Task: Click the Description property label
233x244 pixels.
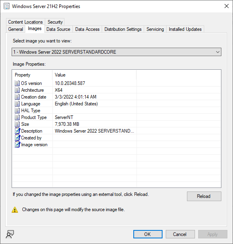Action: point(32,131)
